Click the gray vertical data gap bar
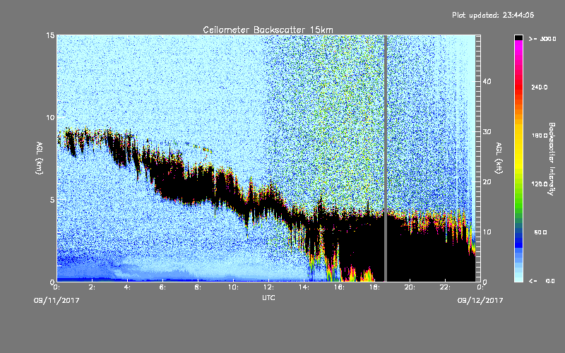Viewport: 565px width, 353px height. (x=386, y=158)
